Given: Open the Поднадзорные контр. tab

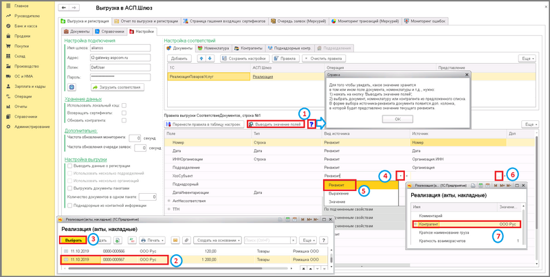Looking at the screenshot, I should tap(289, 48).
